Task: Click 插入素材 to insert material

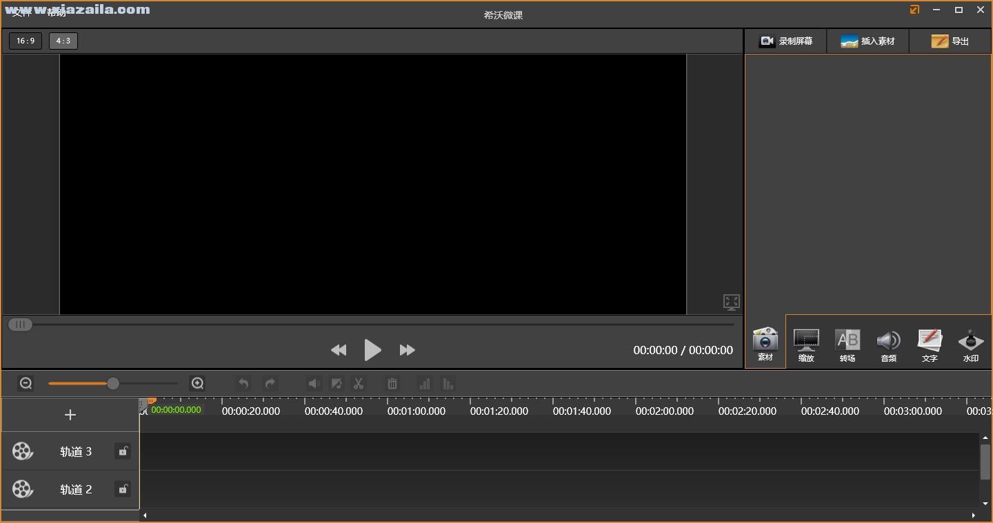Action: (867, 41)
